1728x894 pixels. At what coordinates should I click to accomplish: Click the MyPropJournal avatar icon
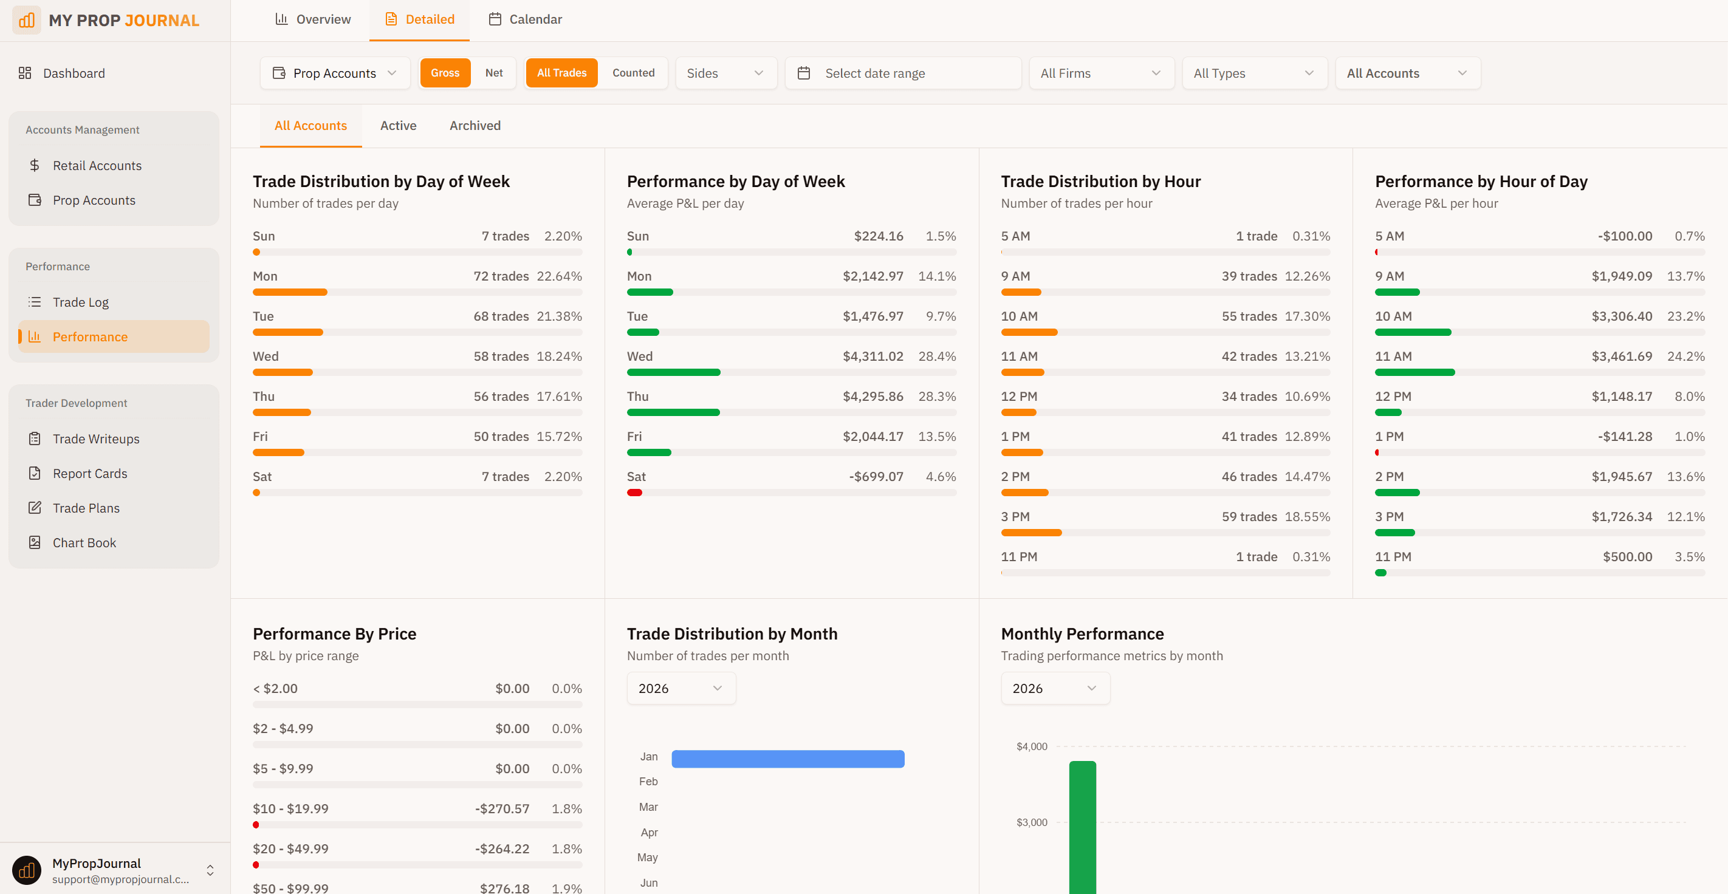point(27,870)
